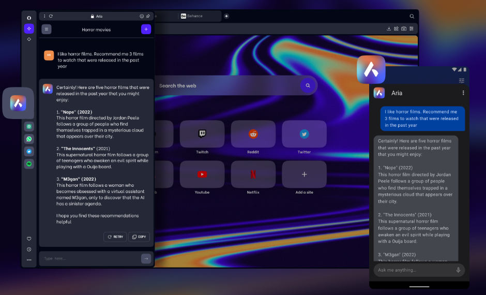Screen dimensions: 486x295
Task: Open the large Aria icon in the sidebar
Action: (x=18, y=103)
